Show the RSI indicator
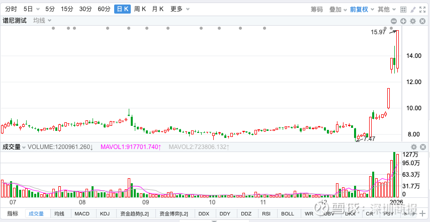430x222 pixels. 266,214
